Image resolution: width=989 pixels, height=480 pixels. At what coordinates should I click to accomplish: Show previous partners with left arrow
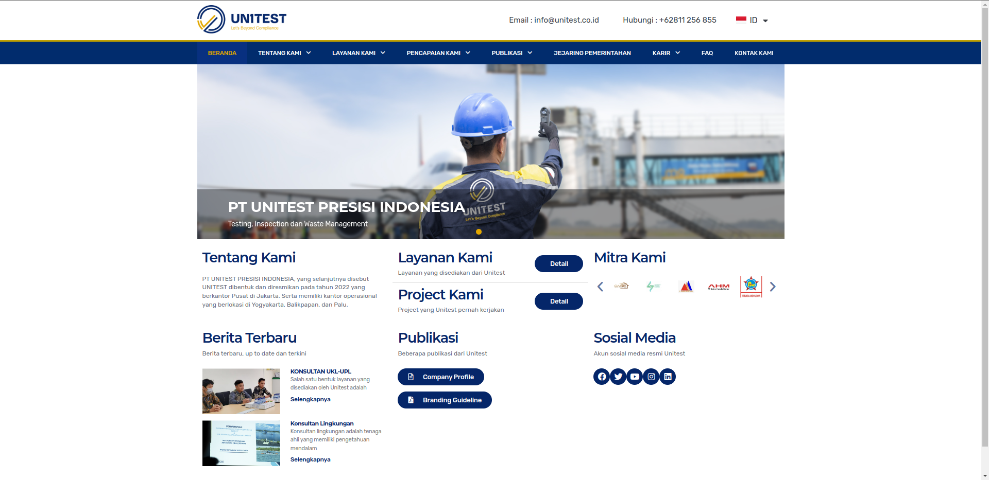click(600, 287)
